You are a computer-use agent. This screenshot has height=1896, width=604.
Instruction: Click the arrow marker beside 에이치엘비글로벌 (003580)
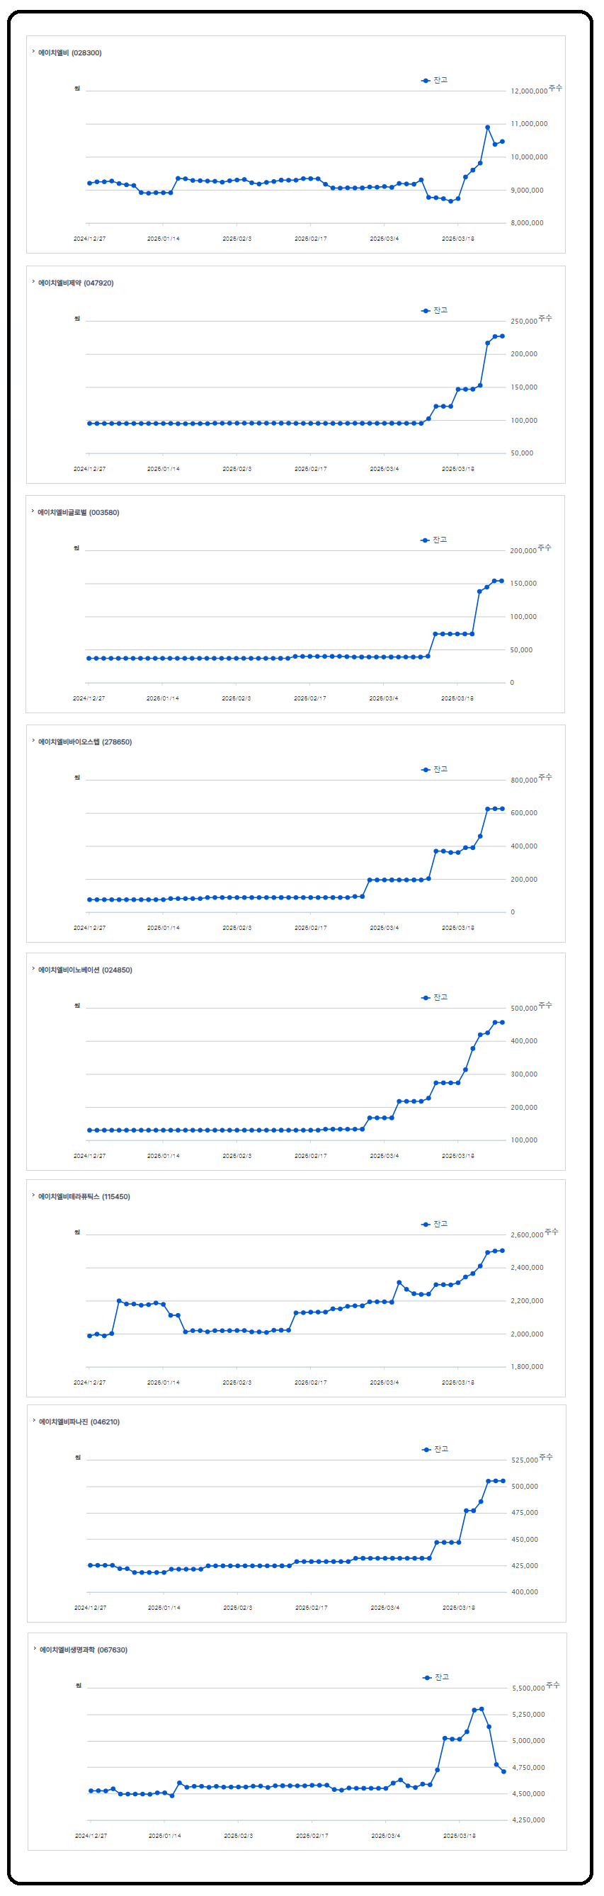33,511
